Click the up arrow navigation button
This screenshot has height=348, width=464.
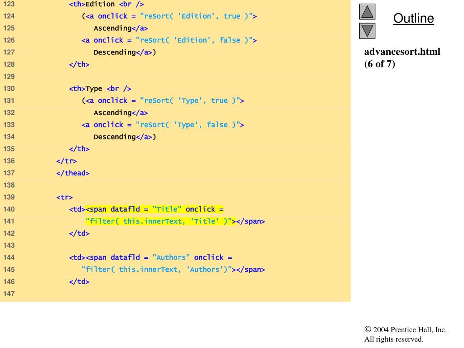(x=367, y=11)
